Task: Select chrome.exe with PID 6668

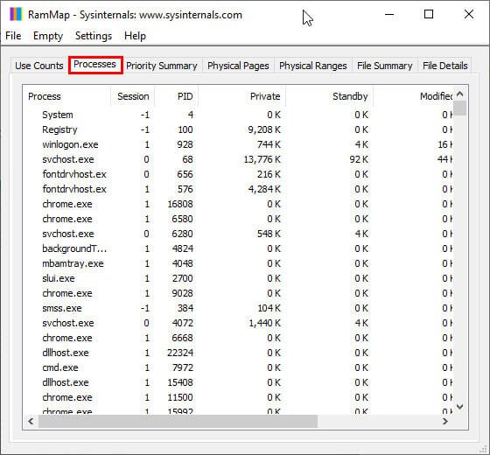Action: click(238, 338)
